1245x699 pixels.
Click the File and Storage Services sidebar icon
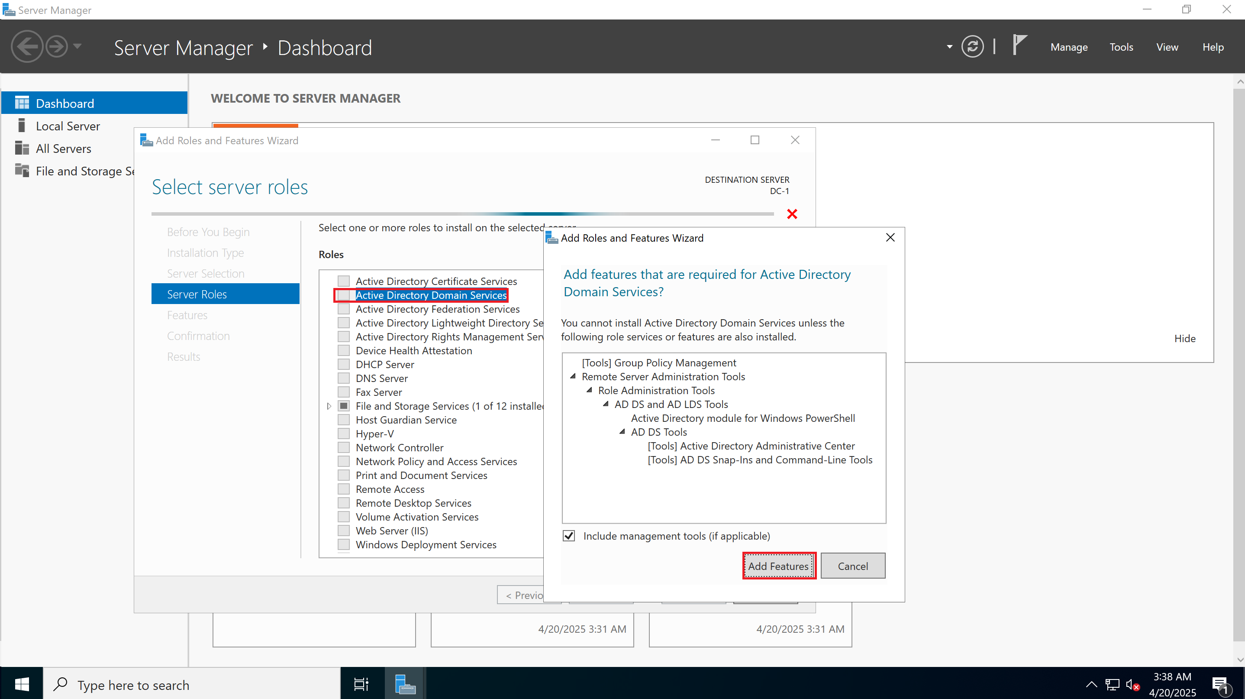(22, 170)
